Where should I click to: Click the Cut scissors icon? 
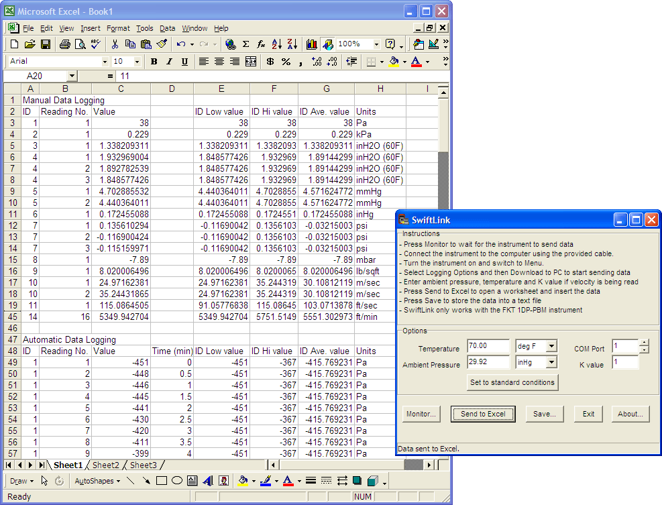(115, 44)
